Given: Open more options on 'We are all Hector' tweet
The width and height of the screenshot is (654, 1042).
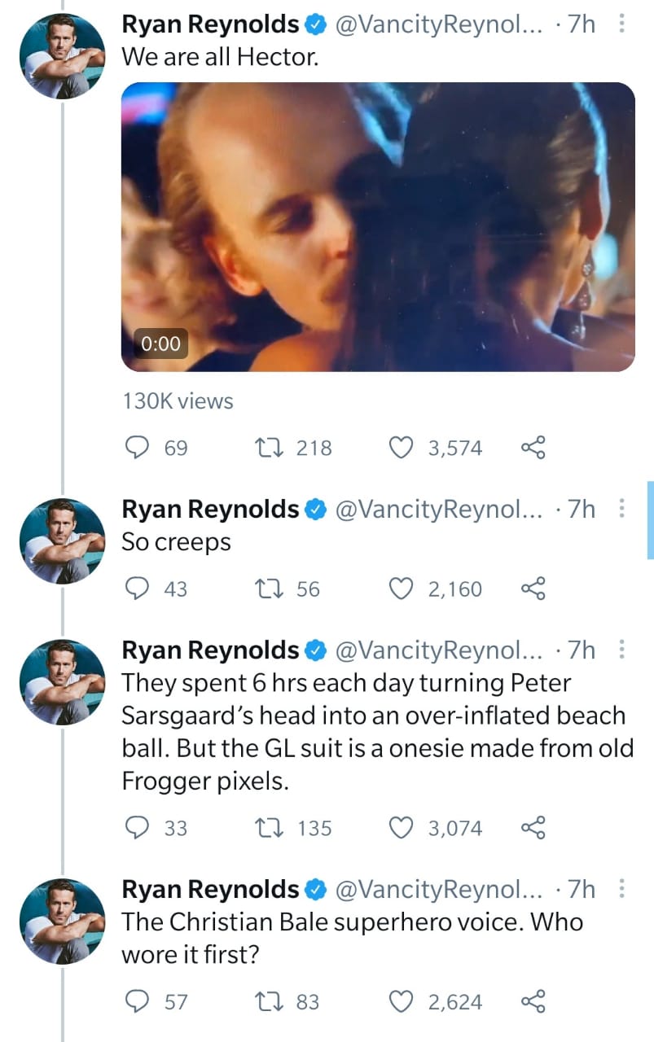Looking at the screenshot, I should click(621, 24).
